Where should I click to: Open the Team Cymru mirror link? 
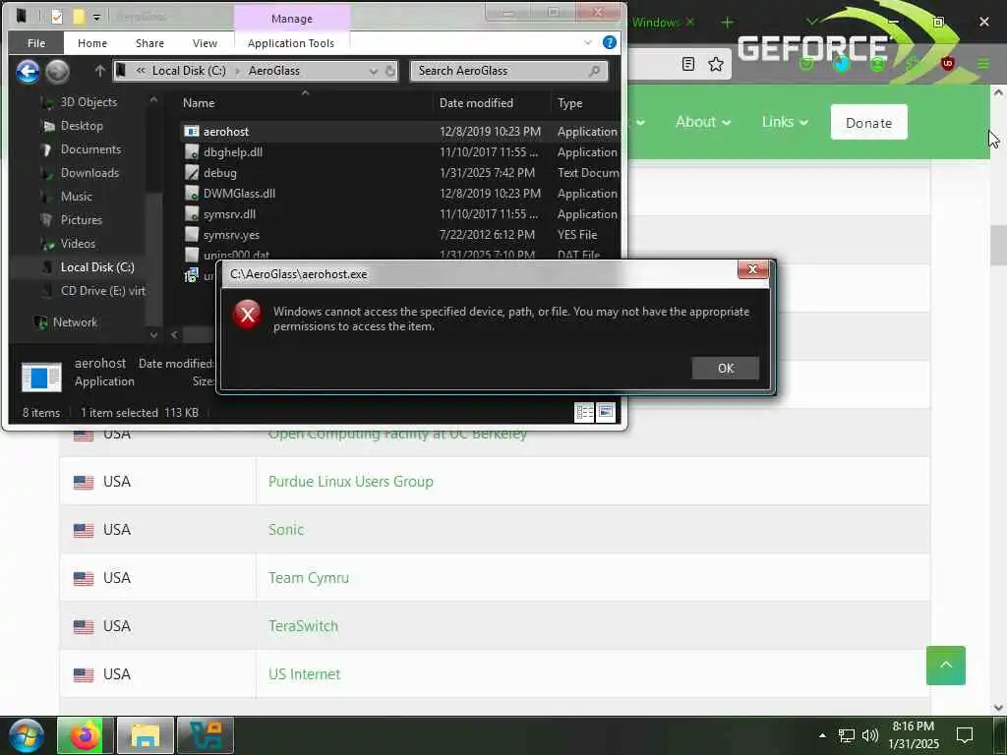(x=308, y=578)
